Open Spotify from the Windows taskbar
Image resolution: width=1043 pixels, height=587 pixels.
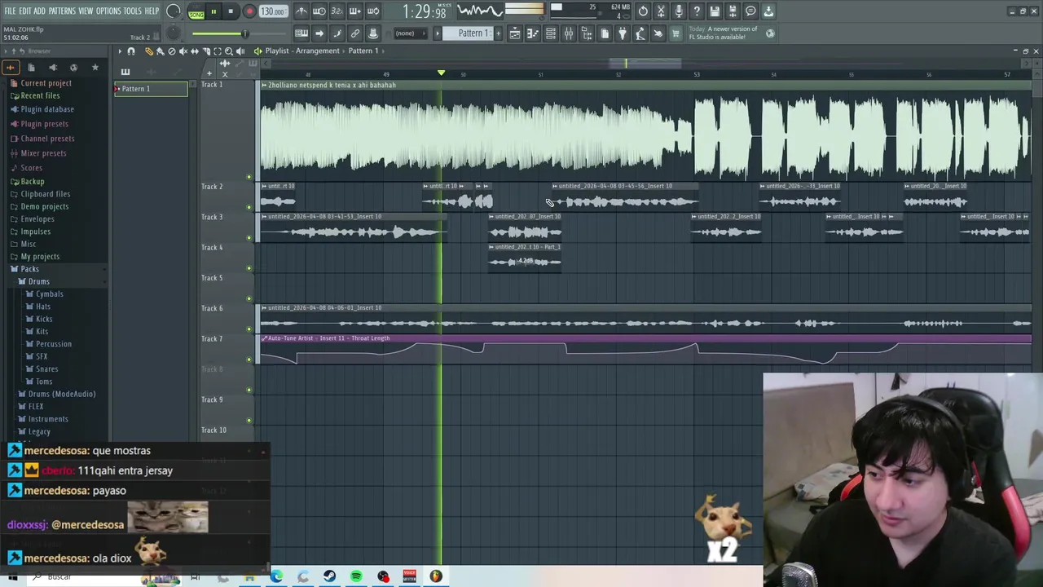[x=356, y=576]
